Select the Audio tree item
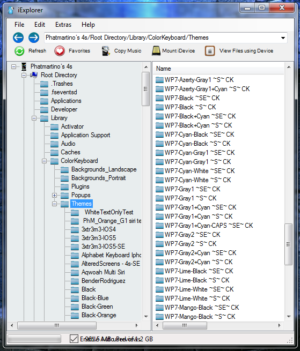 pyautogui.click(x=68, y=144)
